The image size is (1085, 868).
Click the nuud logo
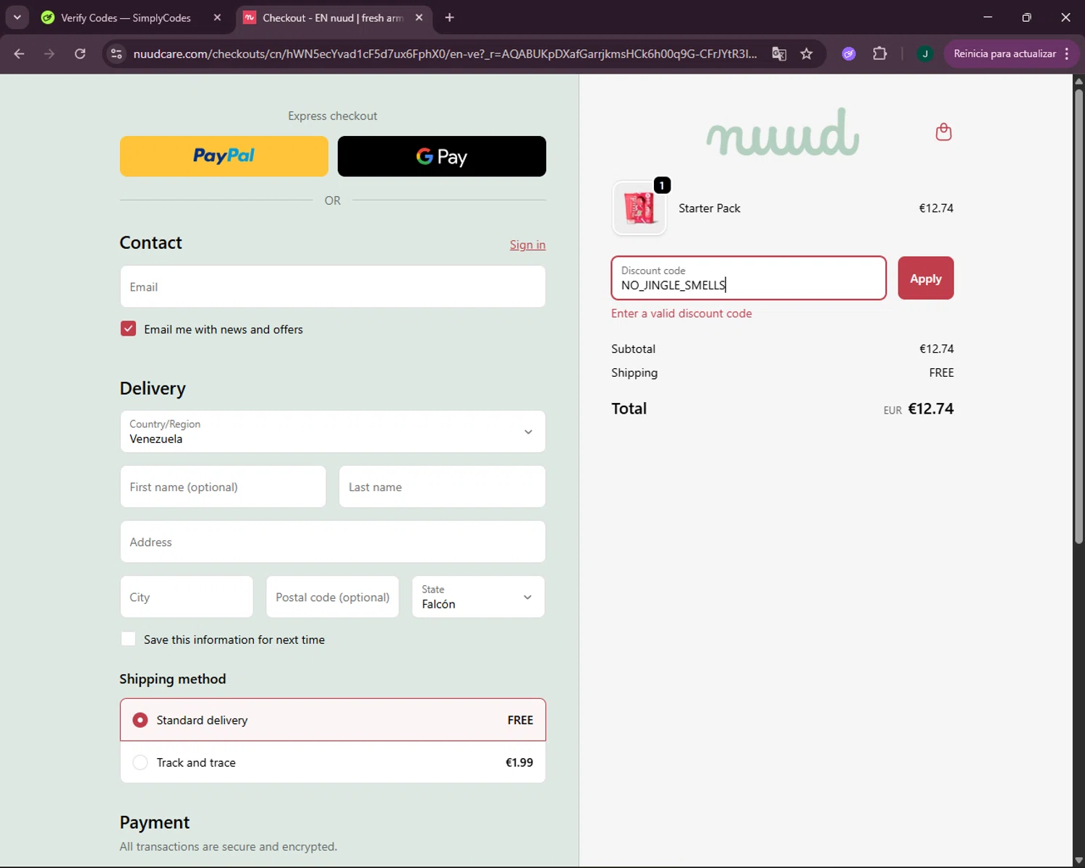pos(783,132)
